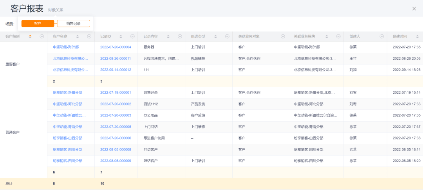Click creator cell 王竹
This screenshot has height=190, width=423.
pyautogui.click(x=365, y=58)
